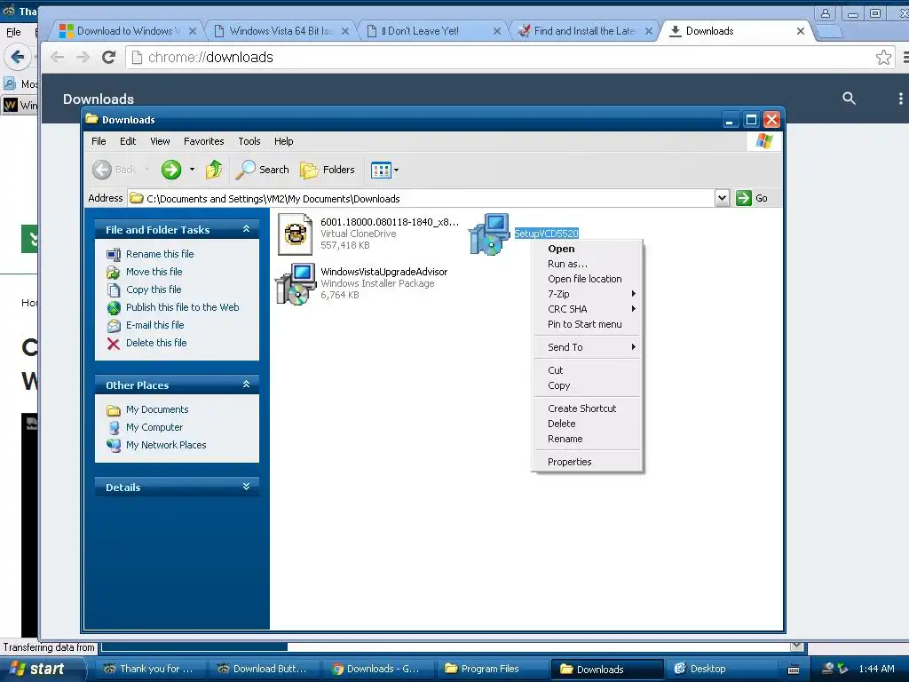909x682 pixels.
Task: Expand the Details panel
Action: tap(247, 487)
